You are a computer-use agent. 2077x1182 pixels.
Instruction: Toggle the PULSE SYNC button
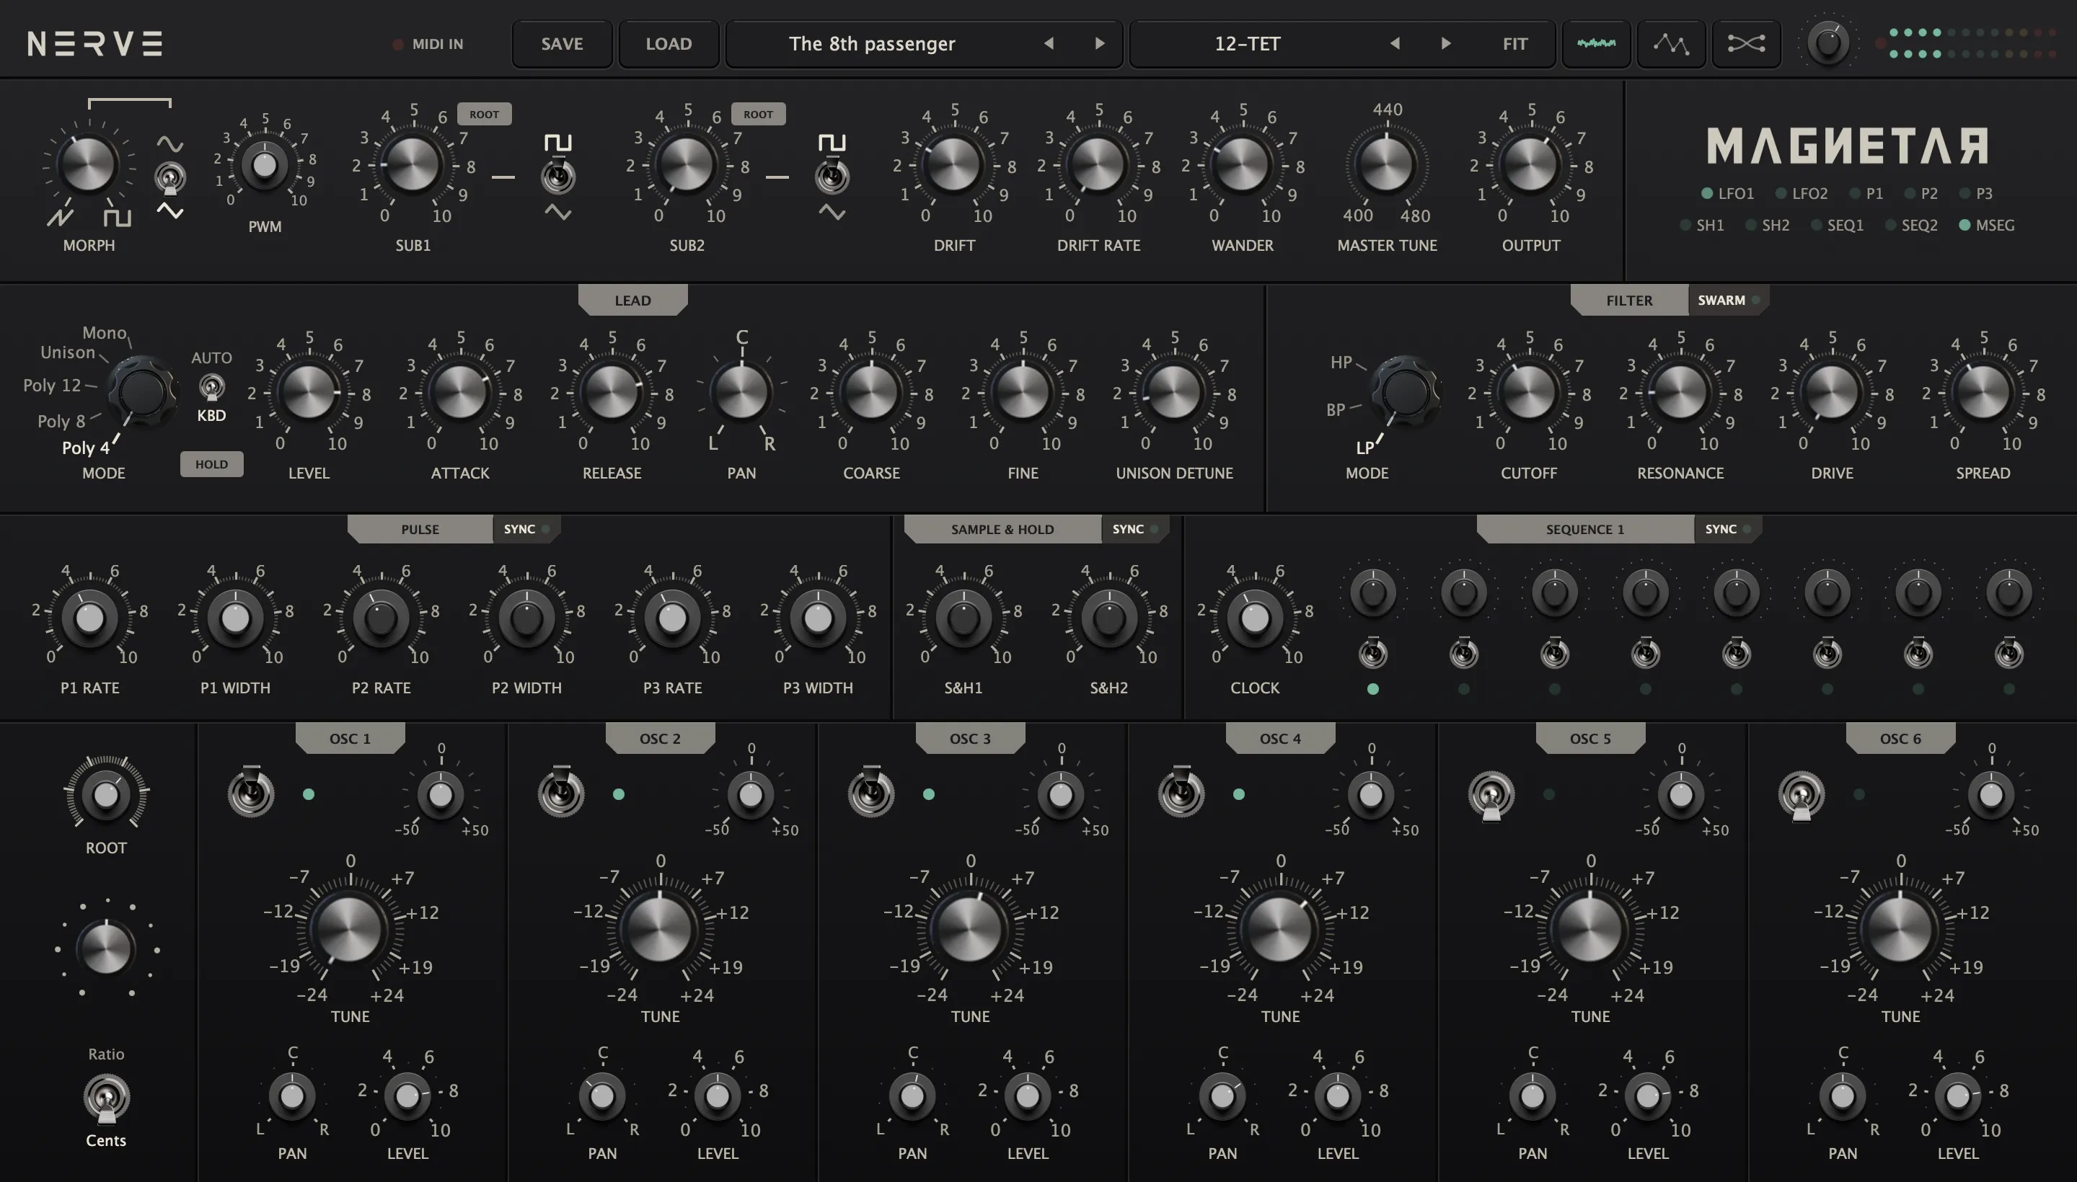[526, 529]
